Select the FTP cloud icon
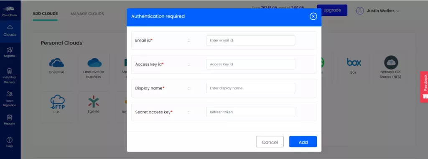 point(57,102)
